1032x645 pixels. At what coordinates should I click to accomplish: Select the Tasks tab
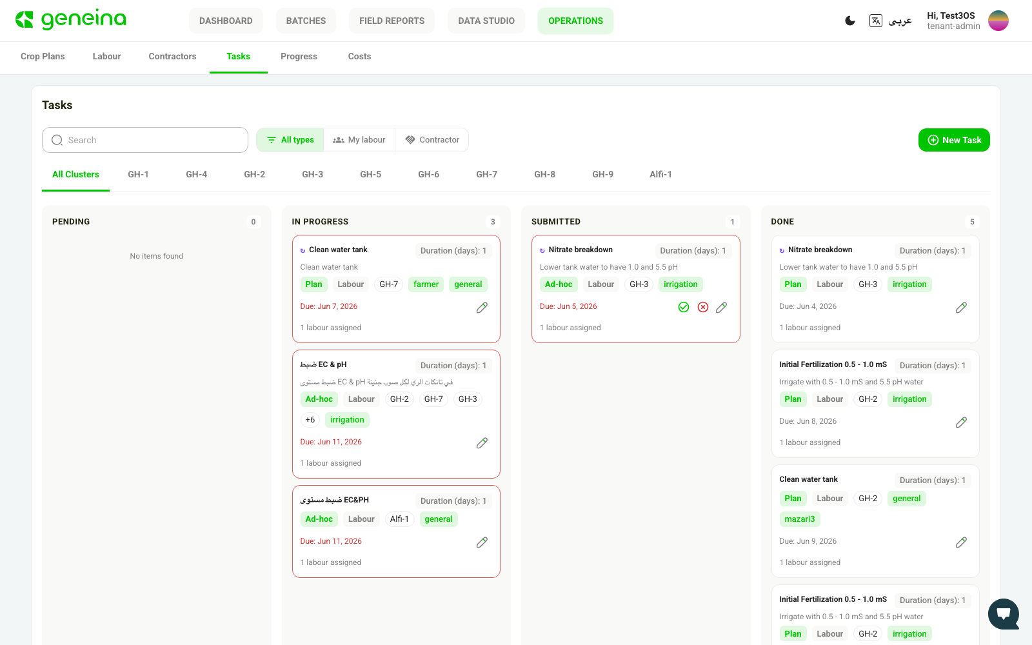pos(238,57)
